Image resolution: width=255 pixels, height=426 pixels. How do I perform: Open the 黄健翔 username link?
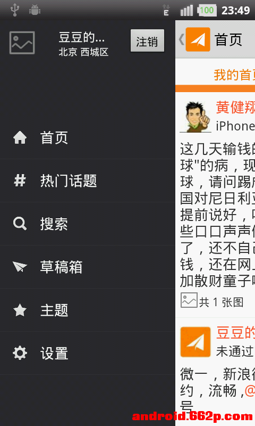pyautogui.click(x=235, y=108)
